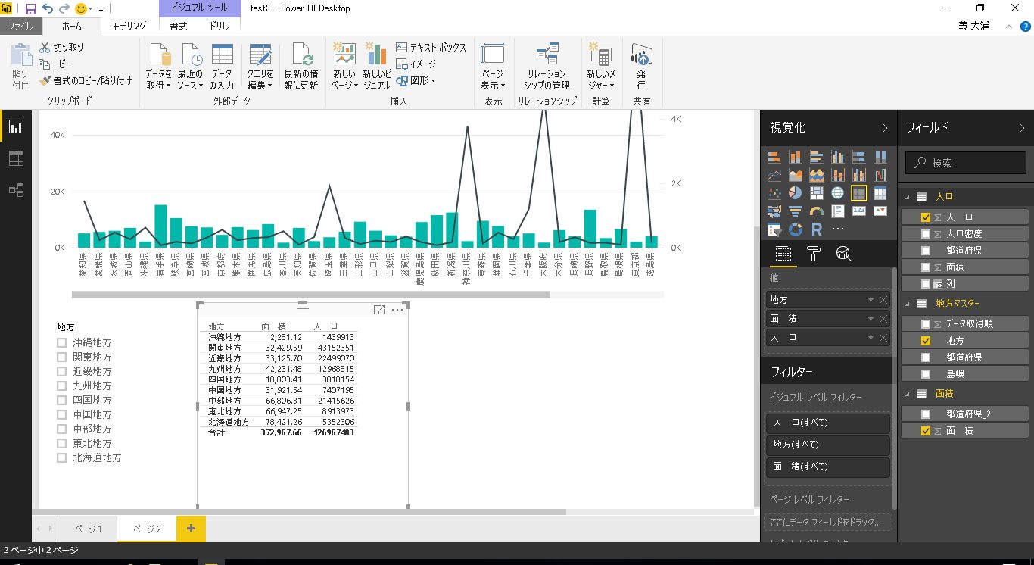Add a new page with plus button

(x=191, y=529)
